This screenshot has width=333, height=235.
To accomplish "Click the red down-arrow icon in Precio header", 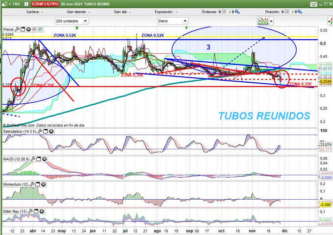I will (x=34, y=29).
